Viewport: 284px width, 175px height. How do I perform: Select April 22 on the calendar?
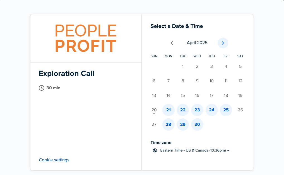click(x=183, y=110)
